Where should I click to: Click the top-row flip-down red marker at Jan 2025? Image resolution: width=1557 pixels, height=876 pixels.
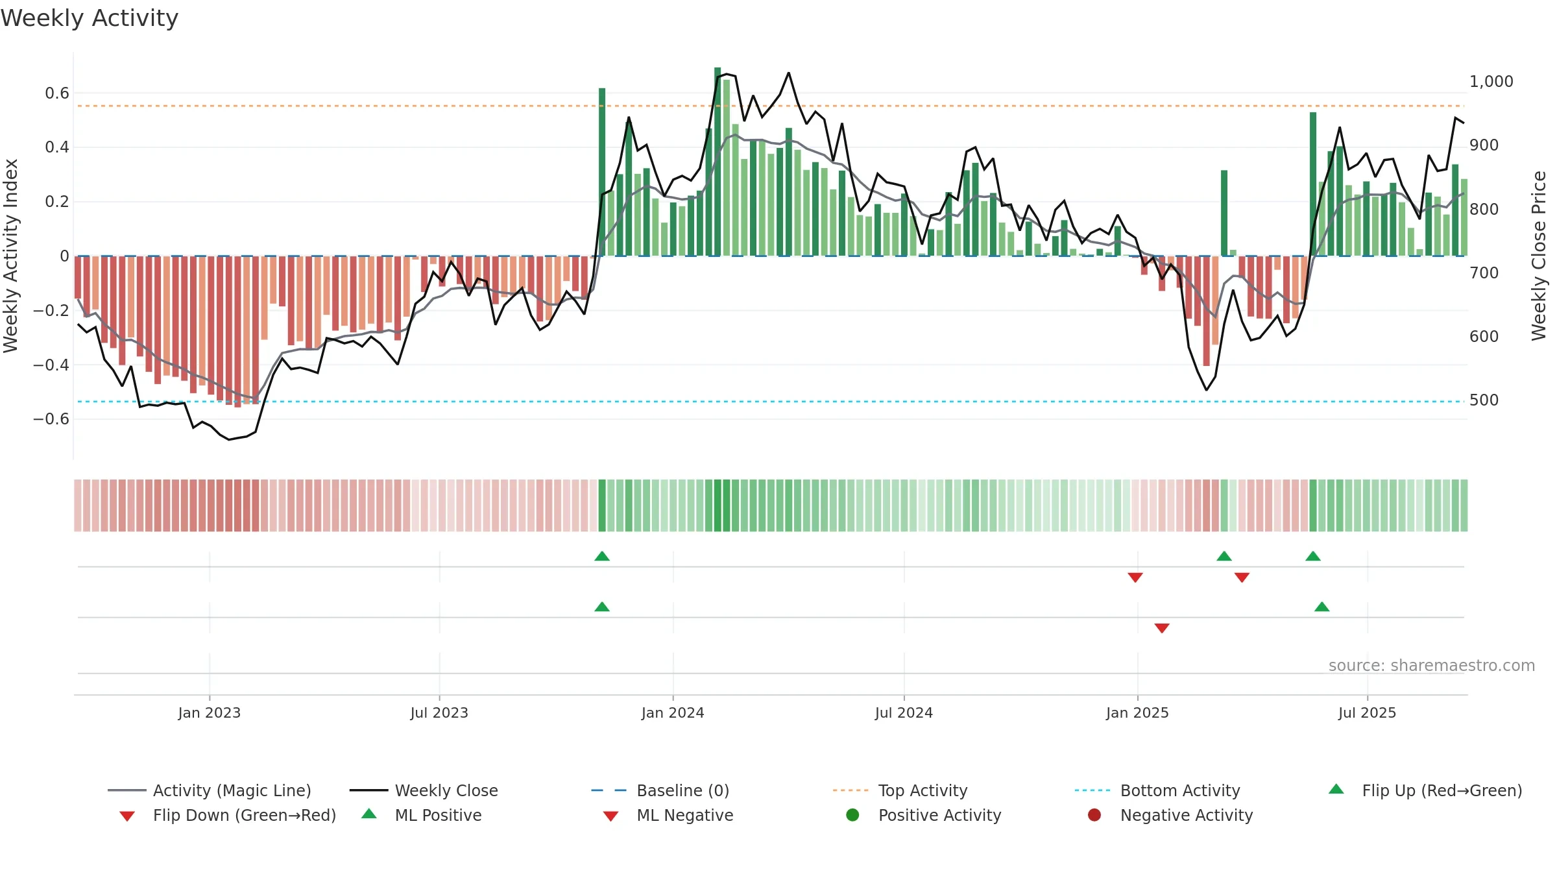1135,578
